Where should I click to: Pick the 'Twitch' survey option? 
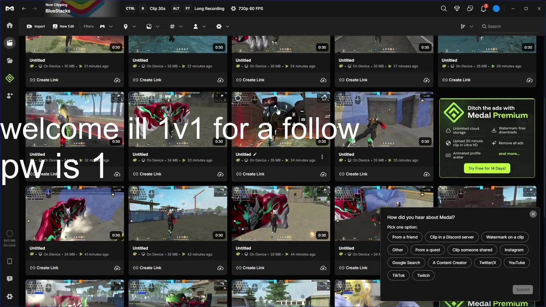point(424,275)
